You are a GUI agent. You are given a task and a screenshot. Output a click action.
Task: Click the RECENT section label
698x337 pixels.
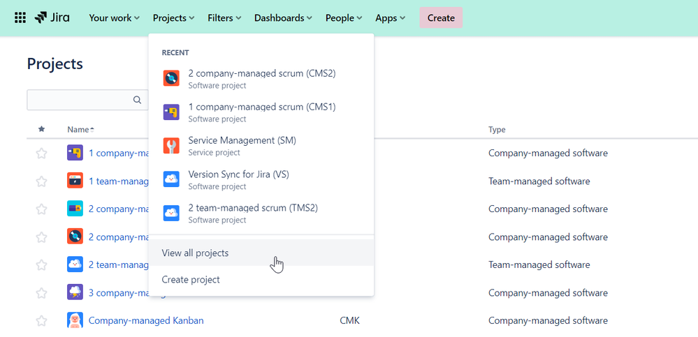[x=175, y=52]
